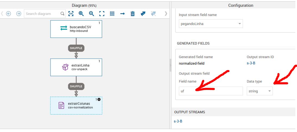Image resolution: width=297 pixels, height=132 pixels.
Task: Click the blue plug connect icon
Action: click(143, 14)
